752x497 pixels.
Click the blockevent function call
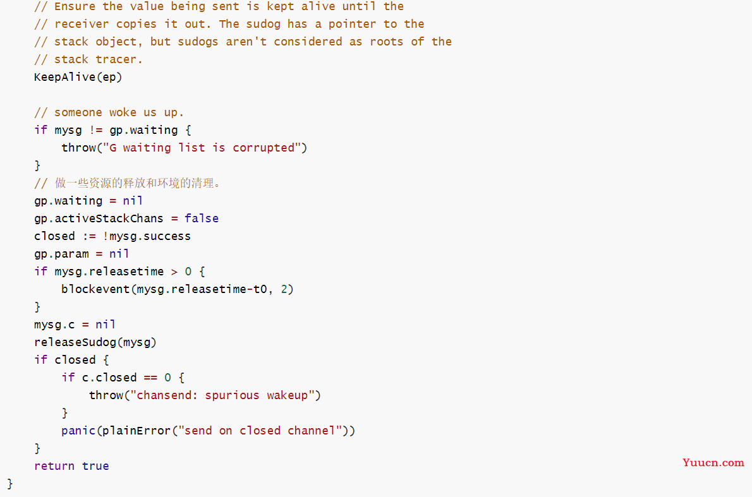tap(178, 289)
